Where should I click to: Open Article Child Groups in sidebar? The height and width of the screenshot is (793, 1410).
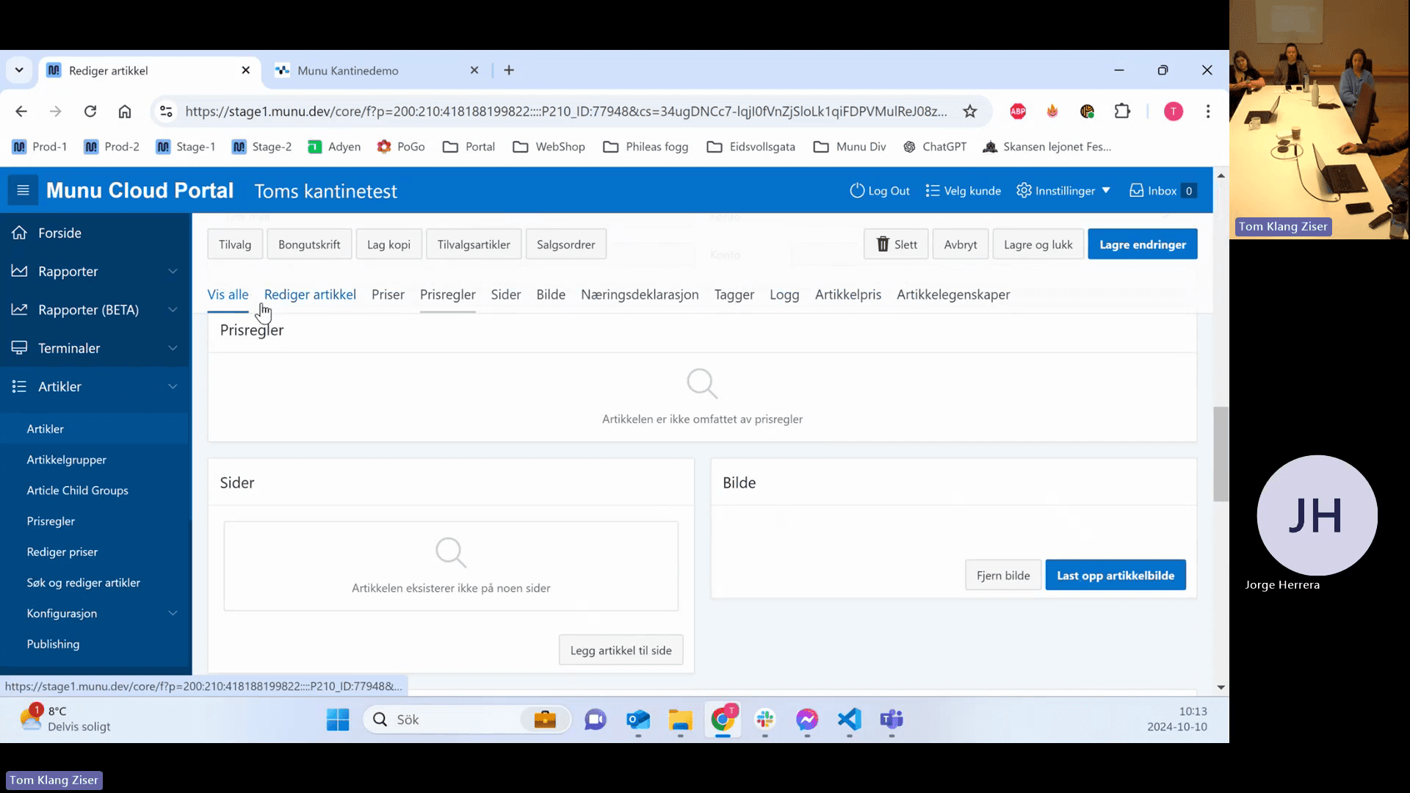tap(77, 490)
